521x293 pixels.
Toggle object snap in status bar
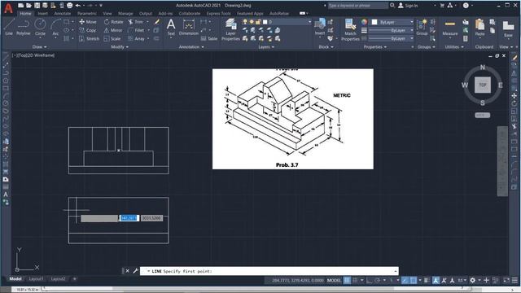(413, 280)
